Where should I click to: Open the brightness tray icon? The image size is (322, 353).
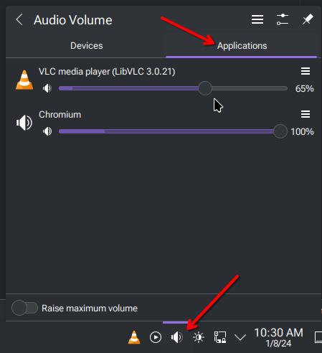pyautogui.click(x=199, y=337)
